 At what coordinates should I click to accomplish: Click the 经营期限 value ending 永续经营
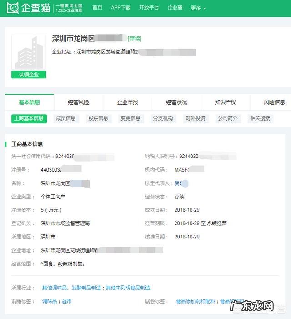[201, 223]
